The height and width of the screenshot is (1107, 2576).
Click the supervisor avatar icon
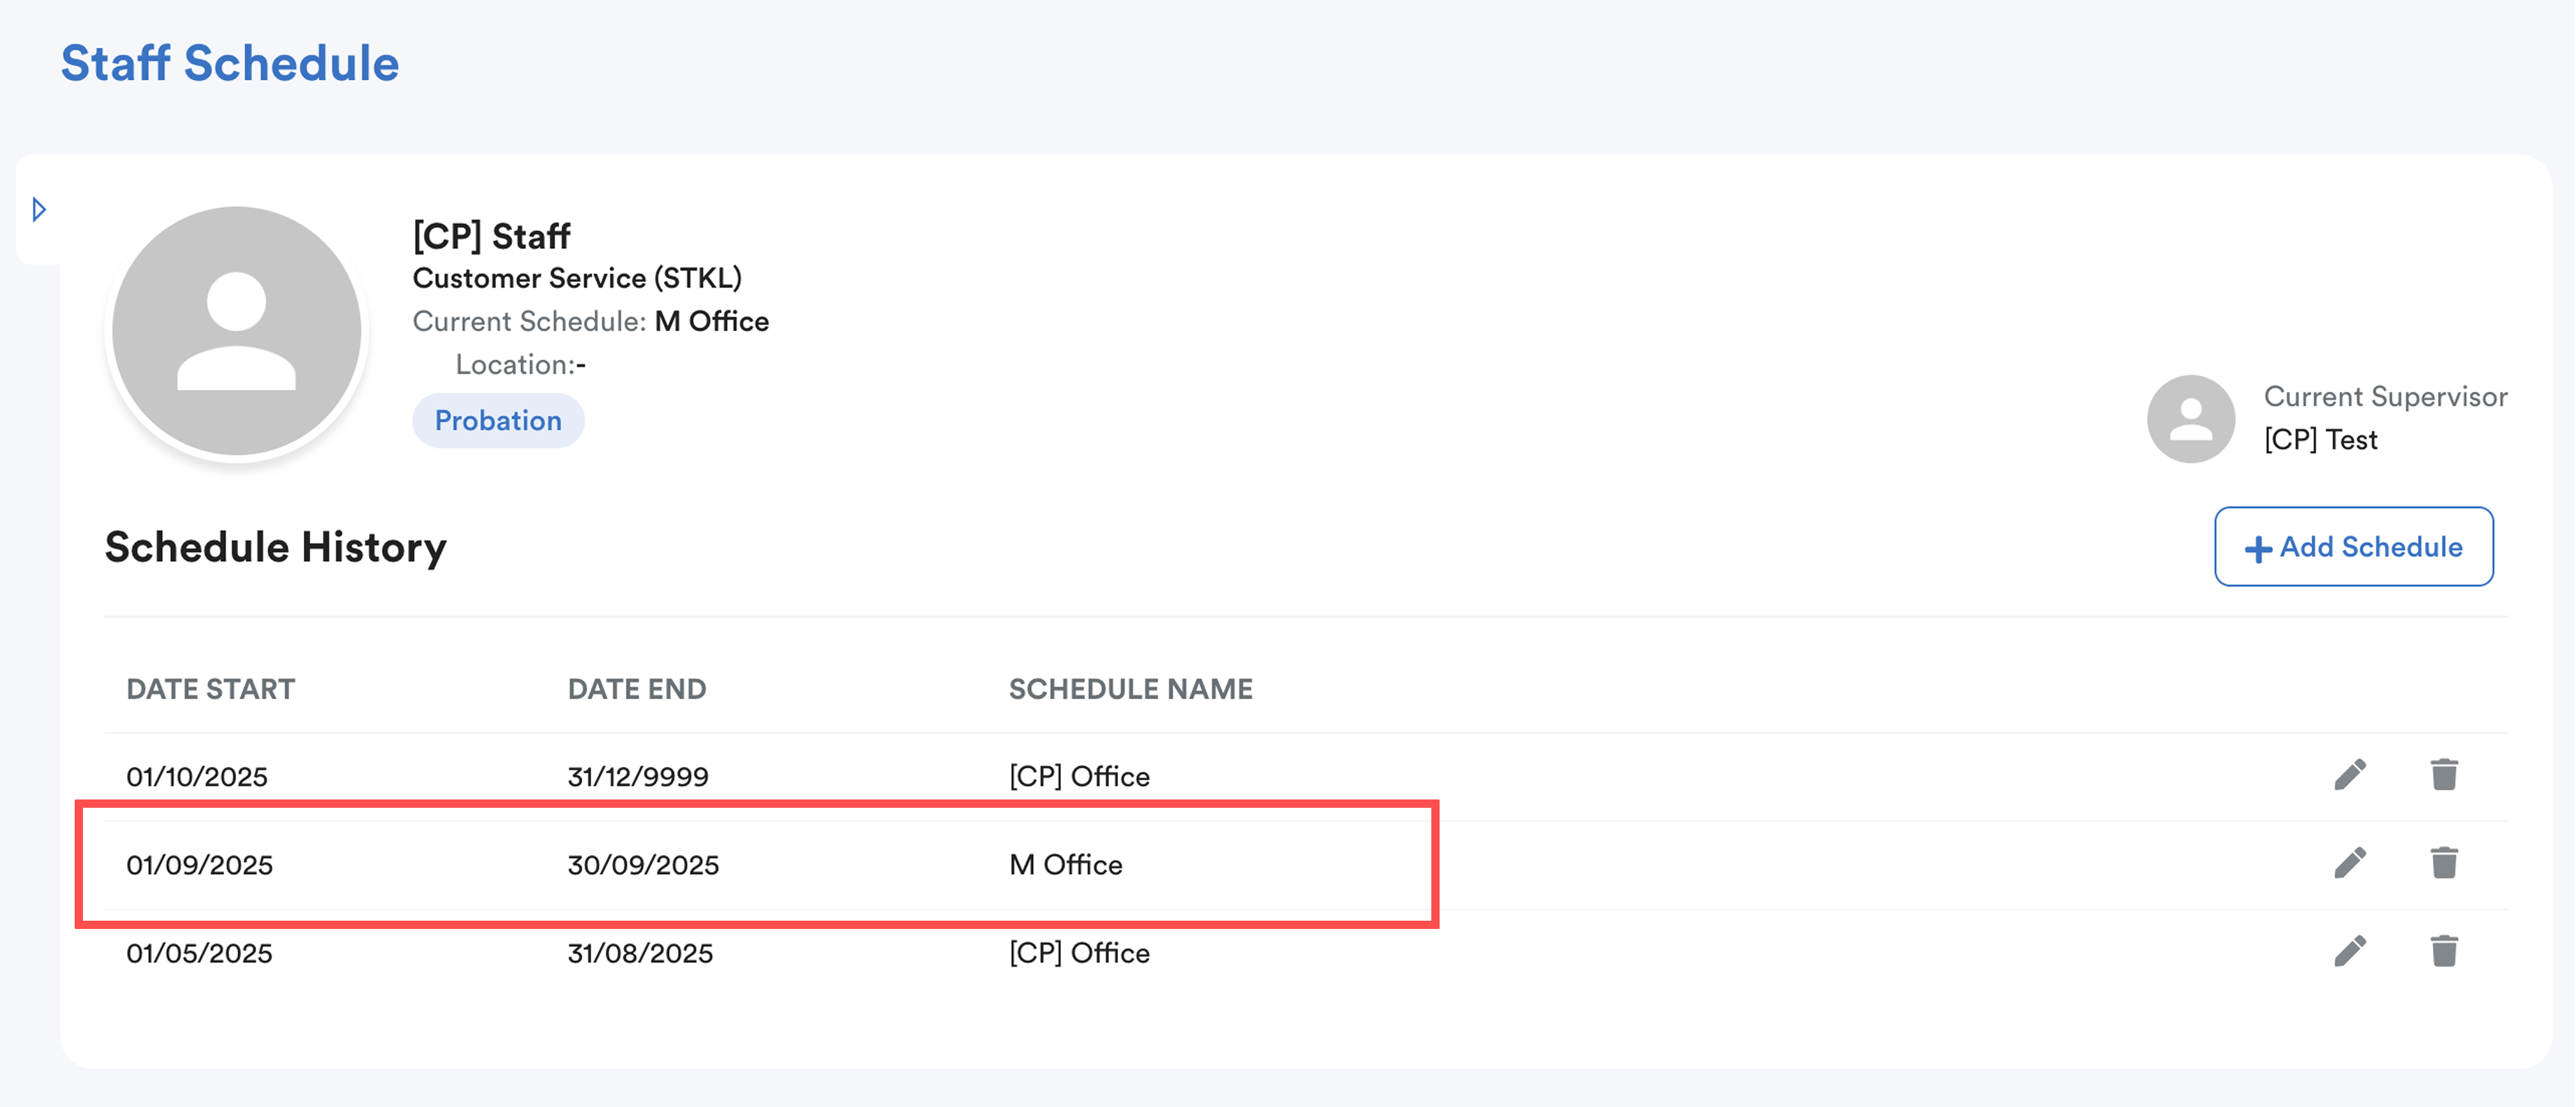pos(2190,419)
